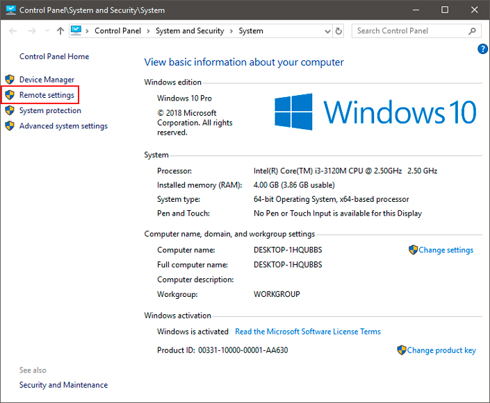The height and width of the screenshot is (403, 490).
Task: Click the Forward navigation arrow
Action: tap(32, 31)
